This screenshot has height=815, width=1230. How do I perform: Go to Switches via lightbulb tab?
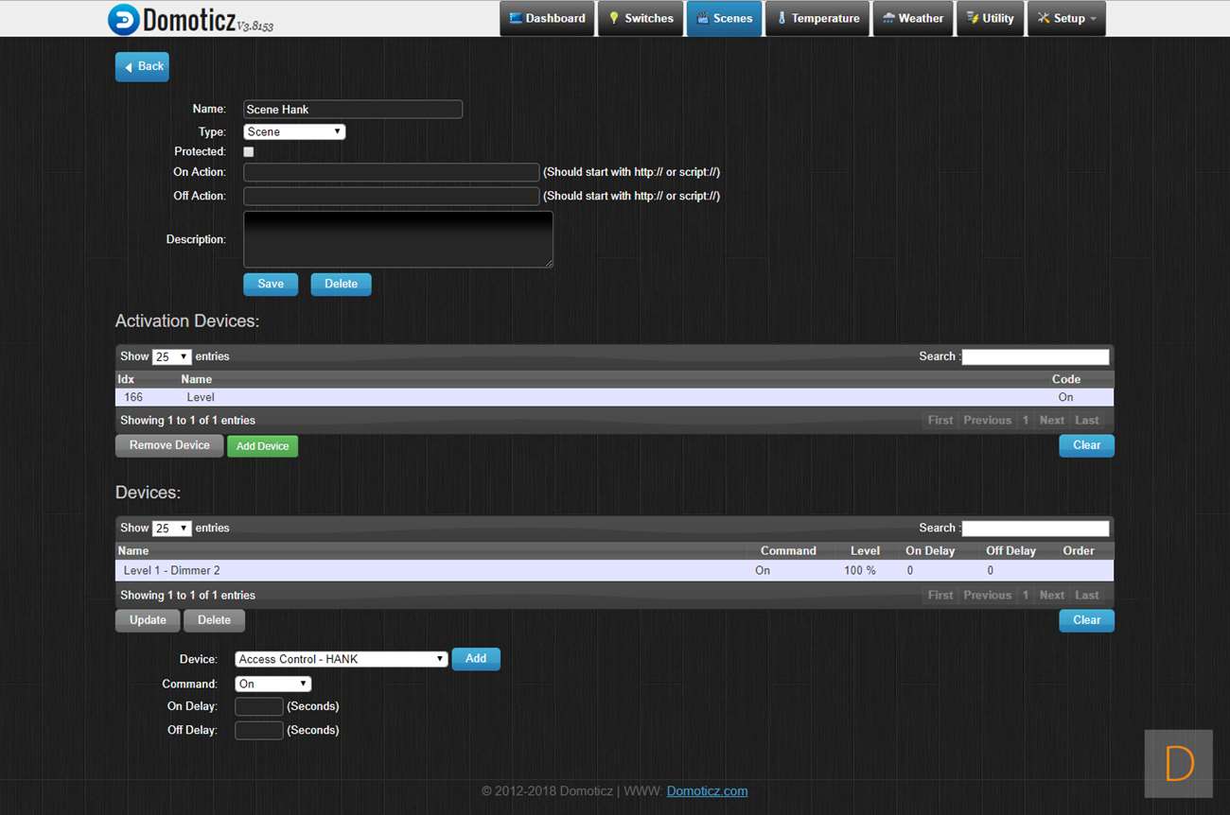click(x=641, y=19)
